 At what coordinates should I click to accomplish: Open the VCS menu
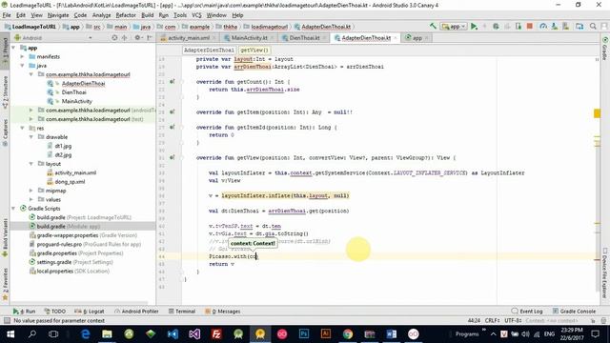coord(196,15)
